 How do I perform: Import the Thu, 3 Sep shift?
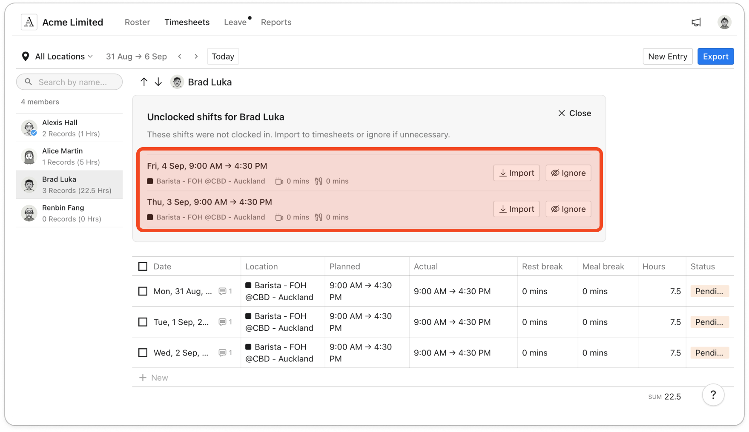[x=517, y=209]
